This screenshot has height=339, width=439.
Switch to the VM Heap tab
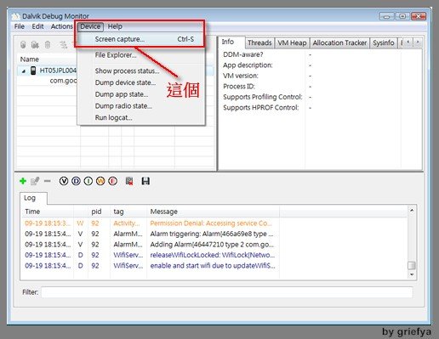(292, 42)
